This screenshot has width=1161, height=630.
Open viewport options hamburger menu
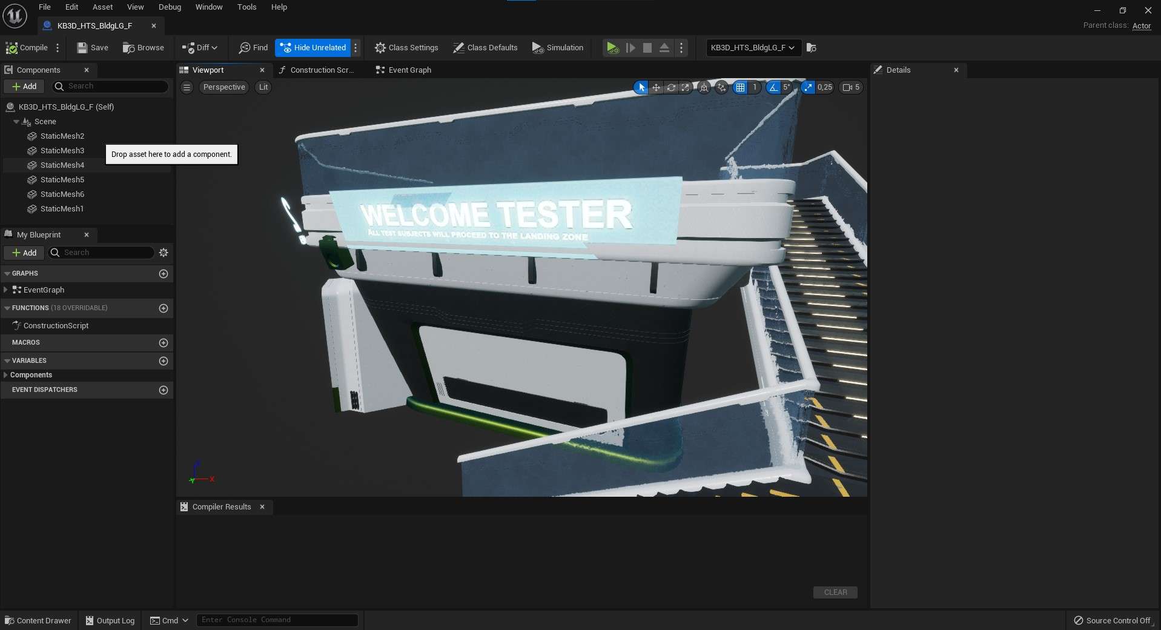[187, 87]
